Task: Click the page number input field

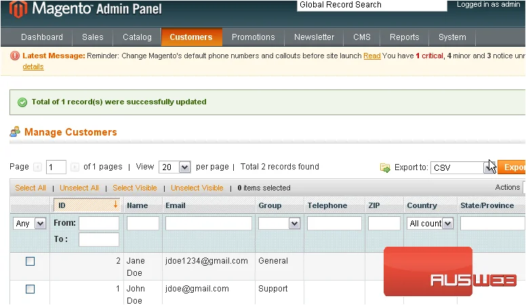Action: tap(56, 167)
